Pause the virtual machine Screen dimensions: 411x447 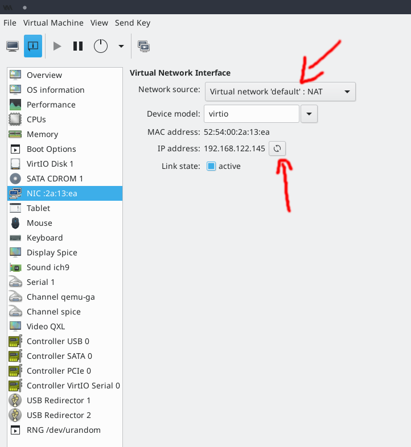click(78, 46)
